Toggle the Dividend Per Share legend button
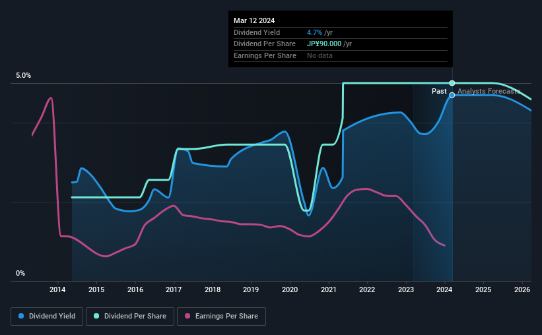 click(130, 317)
